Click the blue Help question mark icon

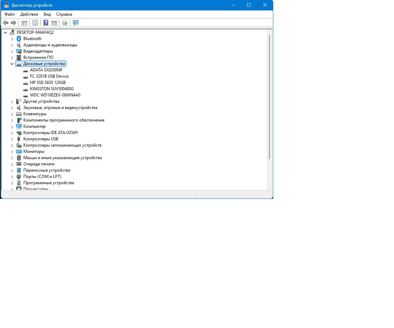click(46, 23)
